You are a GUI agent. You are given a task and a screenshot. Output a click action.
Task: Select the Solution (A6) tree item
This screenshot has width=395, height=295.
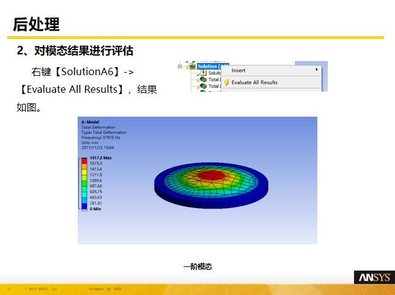(210, 66)
